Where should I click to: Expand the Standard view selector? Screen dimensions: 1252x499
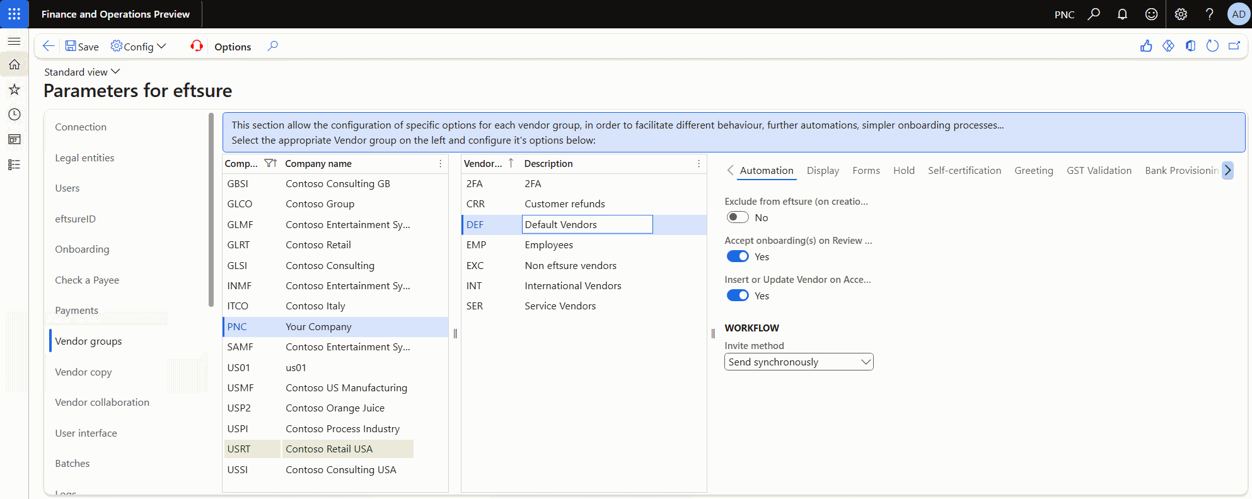point(81,72)
